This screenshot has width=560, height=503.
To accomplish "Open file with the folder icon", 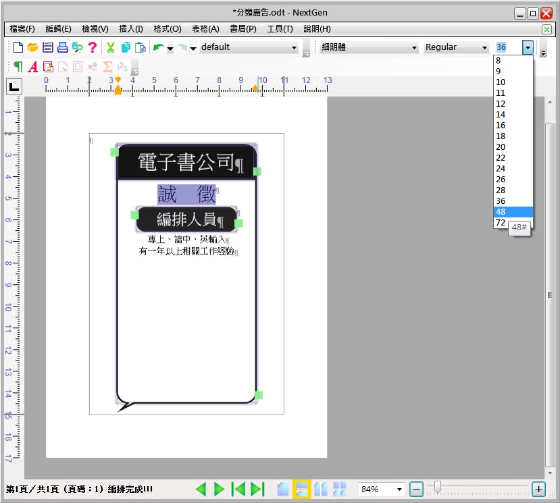I will point(33,47).
